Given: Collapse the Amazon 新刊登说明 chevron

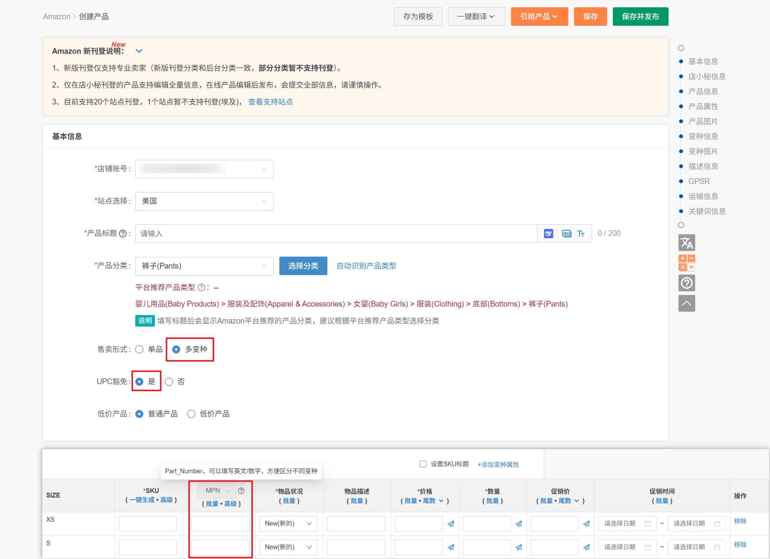Looking at the screenshot, I should point(139,51).
